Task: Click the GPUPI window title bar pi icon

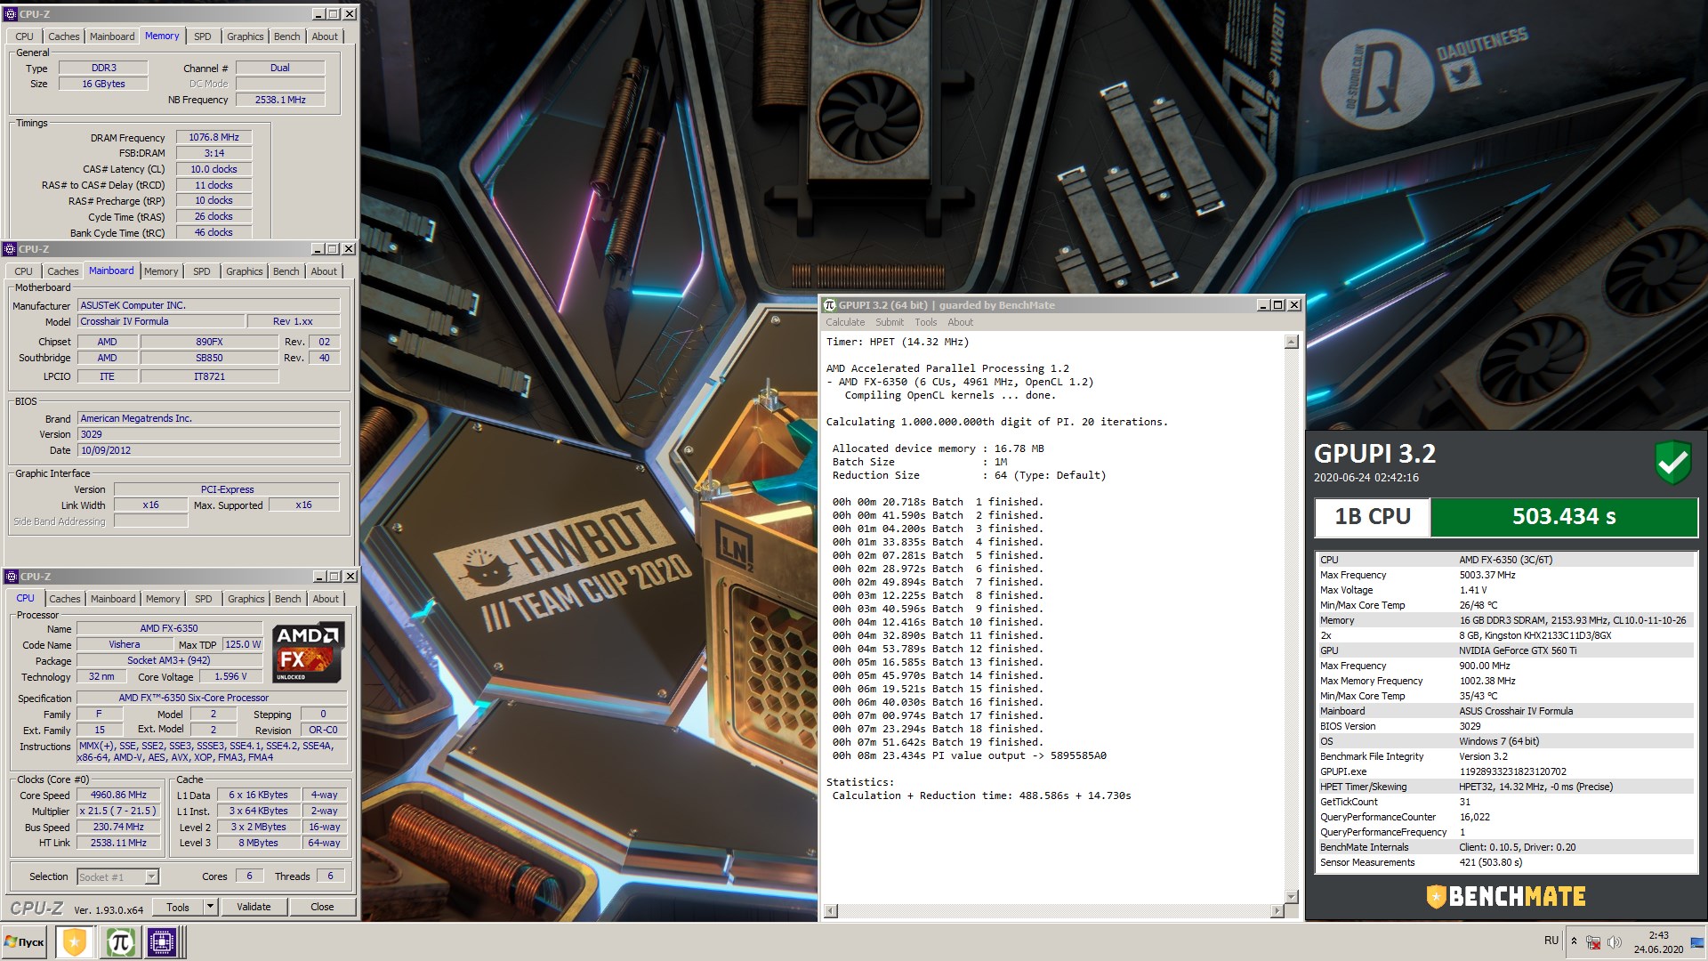Action: tap(829, 305)
